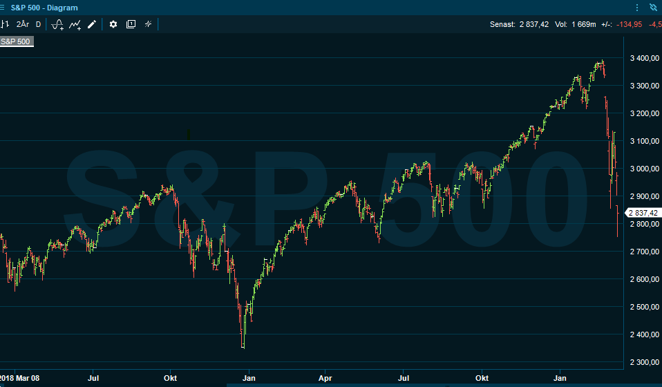Screen dimensions: 662x387
Task: Click the unlink icon in the title bar
Action: click(653, 8)
